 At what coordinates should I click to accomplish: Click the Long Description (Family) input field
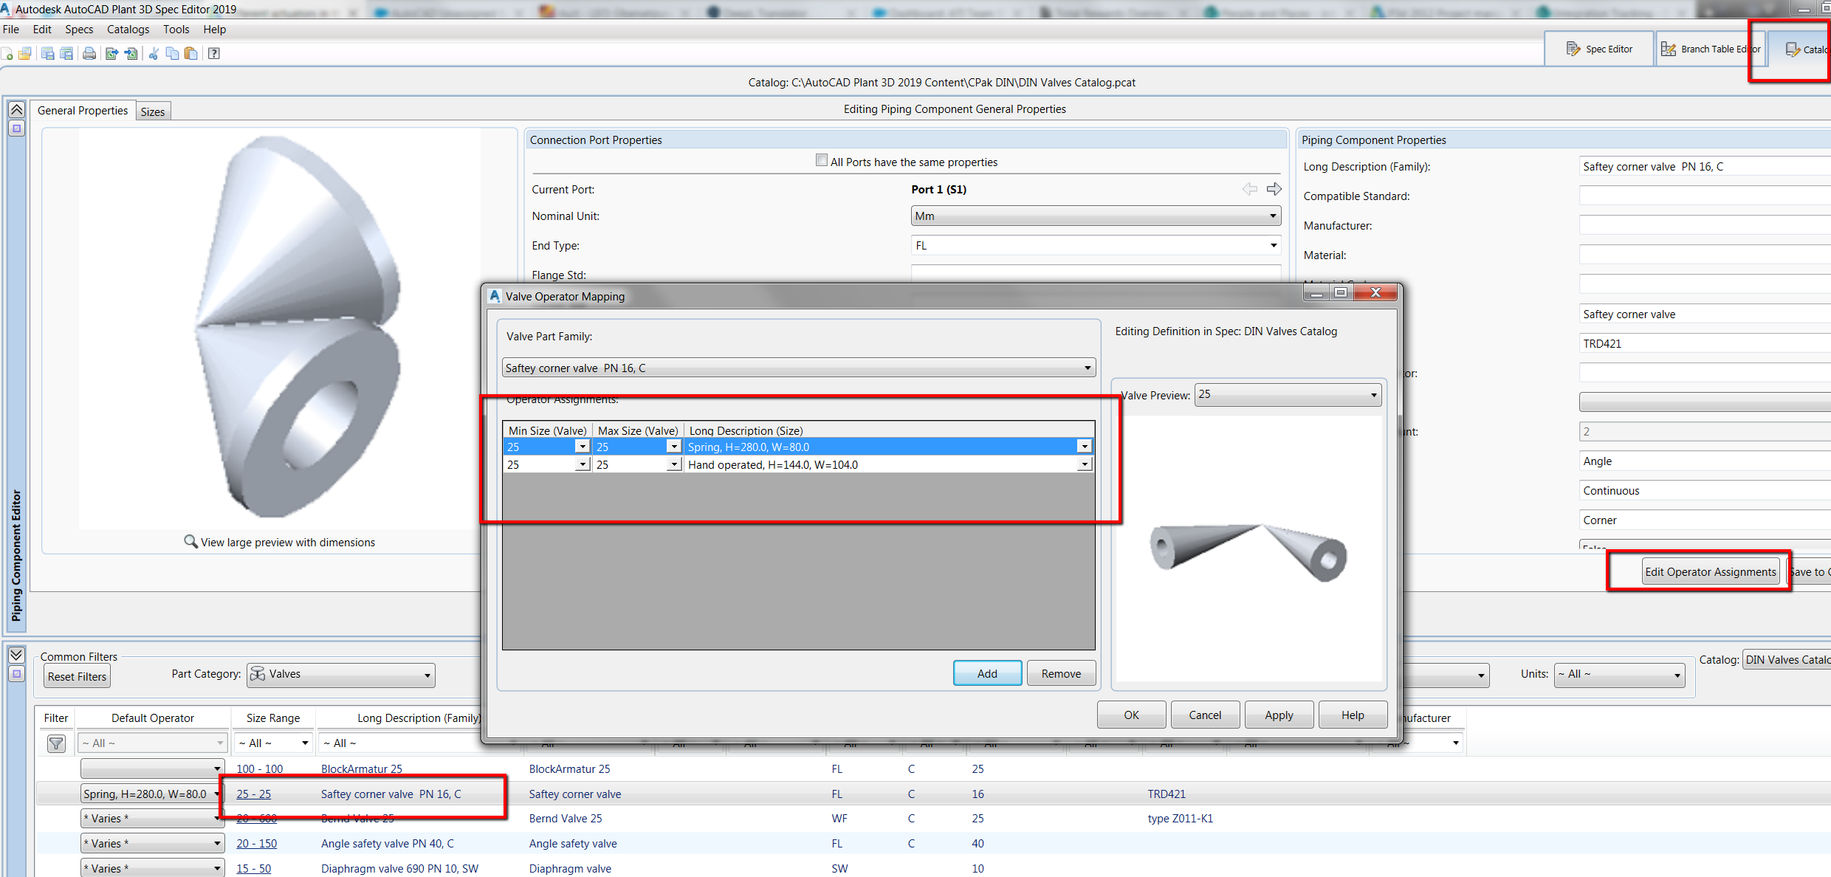(1705, 166)
